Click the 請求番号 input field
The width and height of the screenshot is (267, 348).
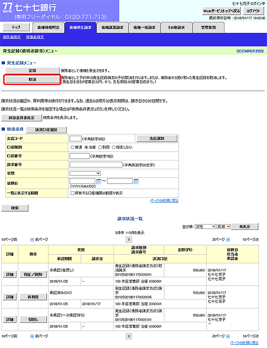(96, 165)
